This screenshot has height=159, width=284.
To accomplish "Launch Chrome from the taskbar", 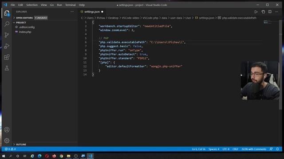I will click(61, 156).
